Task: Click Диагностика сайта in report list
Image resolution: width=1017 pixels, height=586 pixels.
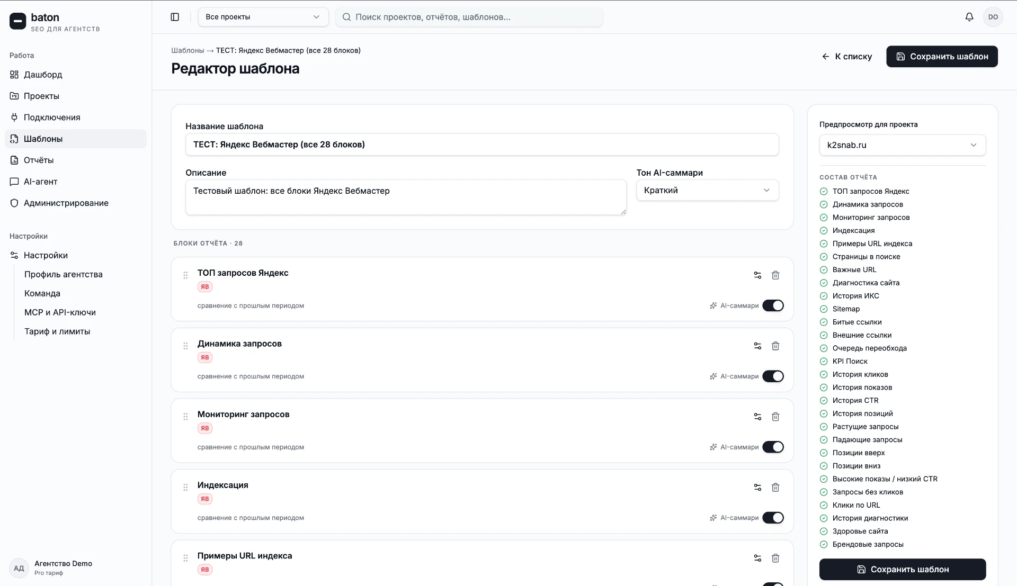Action: (x=866, y=283)
